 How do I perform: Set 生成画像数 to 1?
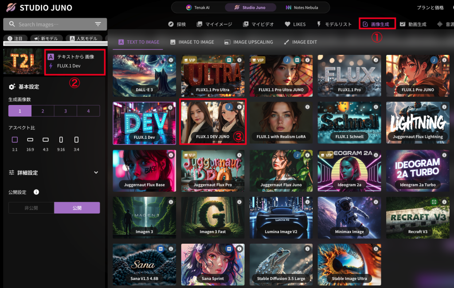click(20, 111)
